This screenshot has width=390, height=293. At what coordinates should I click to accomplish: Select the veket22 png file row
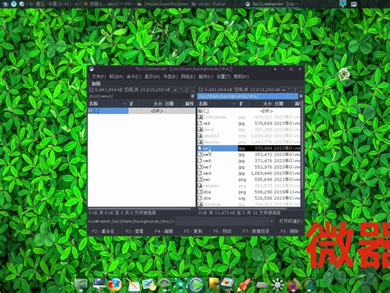point(249,136)
